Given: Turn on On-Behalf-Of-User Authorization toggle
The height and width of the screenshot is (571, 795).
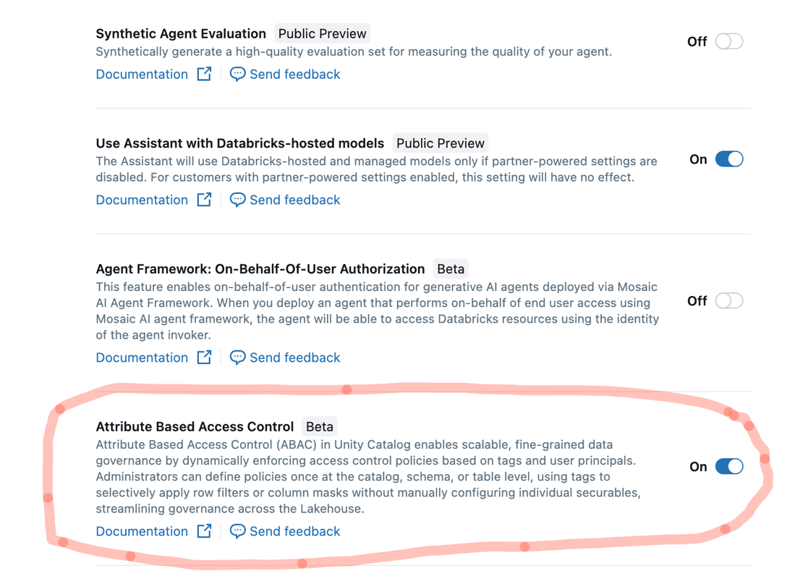Looking at the screenshot, I should click(x=729, y=301).
